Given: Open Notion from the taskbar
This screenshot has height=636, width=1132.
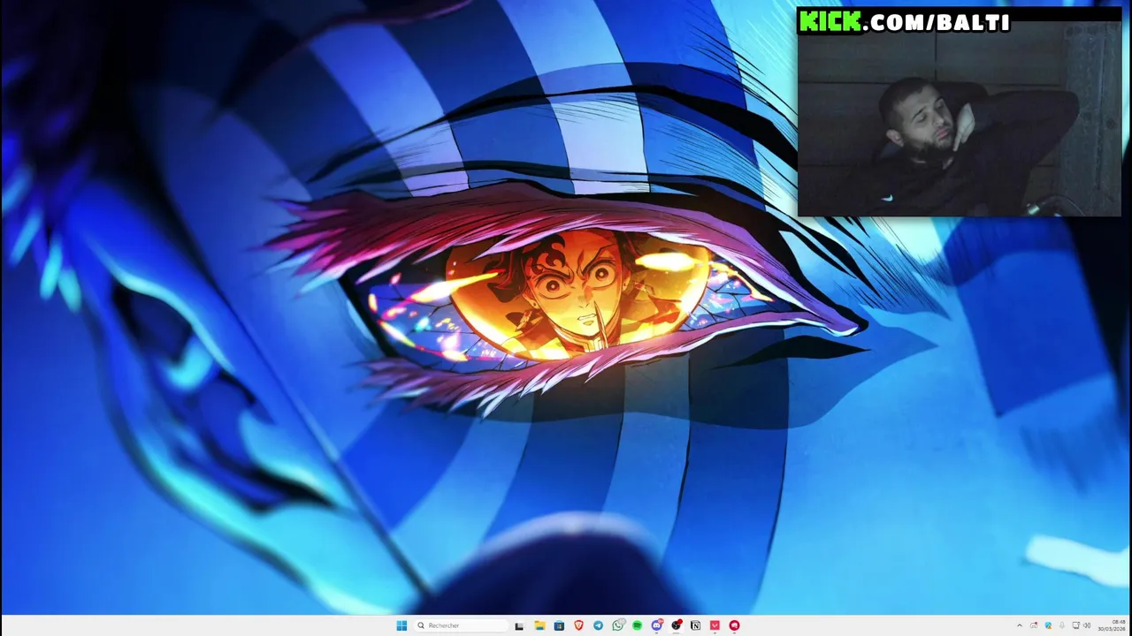Looking at the screenshot, I should [695, 625].
